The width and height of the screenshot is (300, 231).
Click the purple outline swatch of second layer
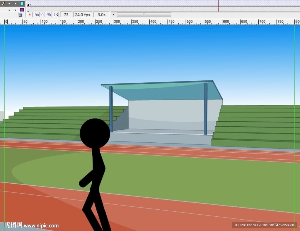pyautogui.click(x=22, y=10)
